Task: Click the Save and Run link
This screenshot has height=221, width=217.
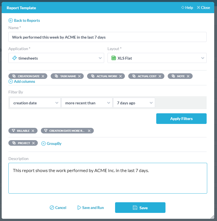Action: (91, 208)
